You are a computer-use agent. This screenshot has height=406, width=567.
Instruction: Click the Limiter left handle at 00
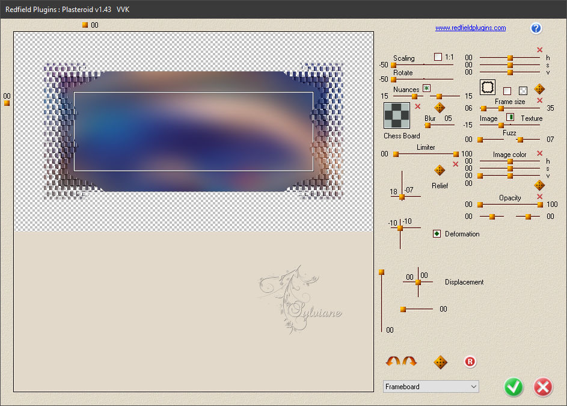click(x=396, y=154)
